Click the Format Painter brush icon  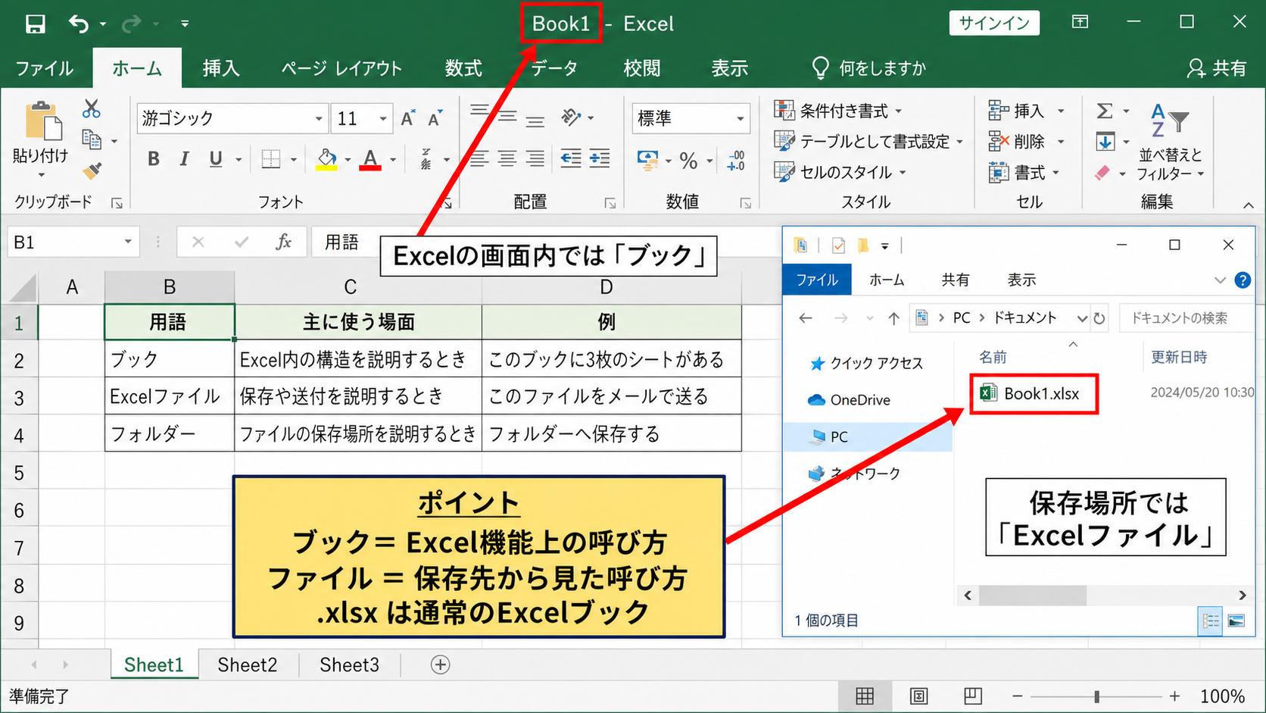[92, 170]
